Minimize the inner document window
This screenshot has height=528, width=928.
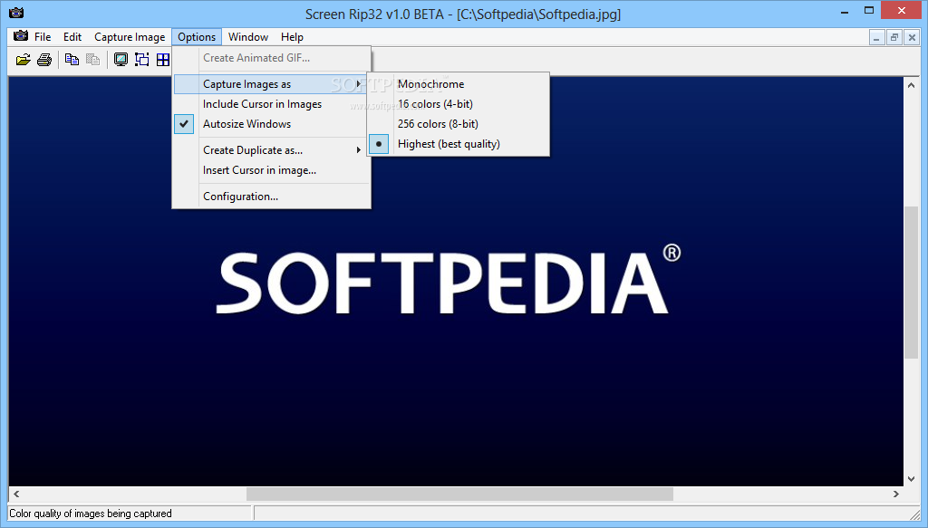click(x=876, y=38)
